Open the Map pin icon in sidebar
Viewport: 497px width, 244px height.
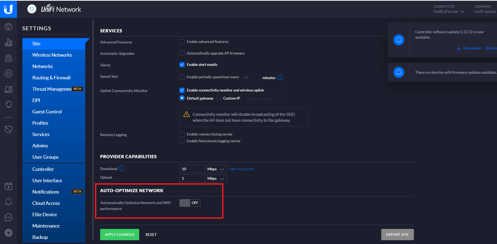(8, 58)
